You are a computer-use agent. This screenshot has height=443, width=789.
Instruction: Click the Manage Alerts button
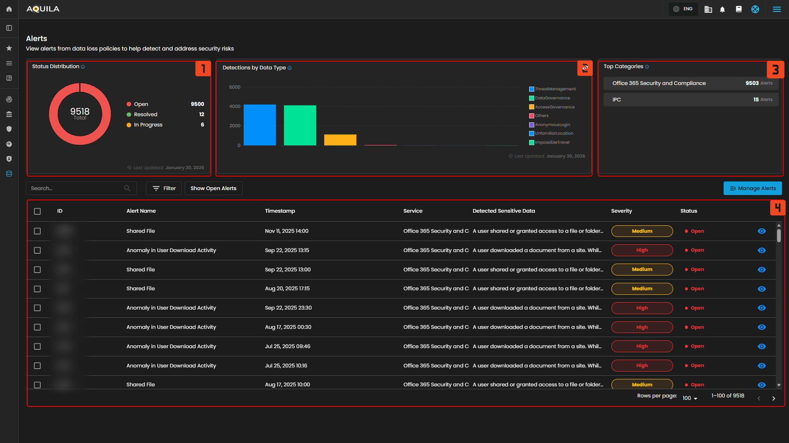coord(752,188)
